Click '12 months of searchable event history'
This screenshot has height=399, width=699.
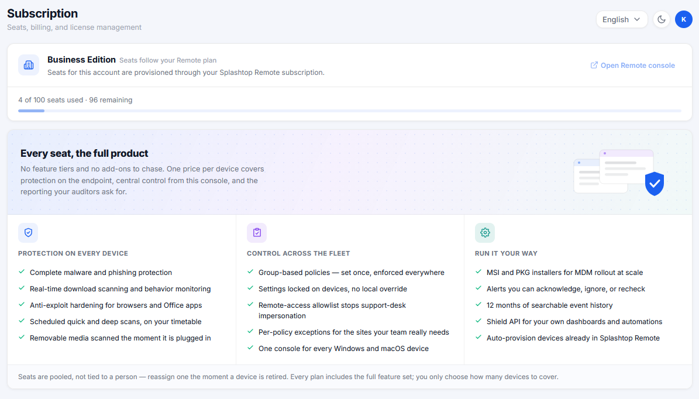[550, 305]
